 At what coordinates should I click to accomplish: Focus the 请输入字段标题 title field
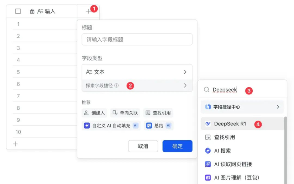coord(137,40)
